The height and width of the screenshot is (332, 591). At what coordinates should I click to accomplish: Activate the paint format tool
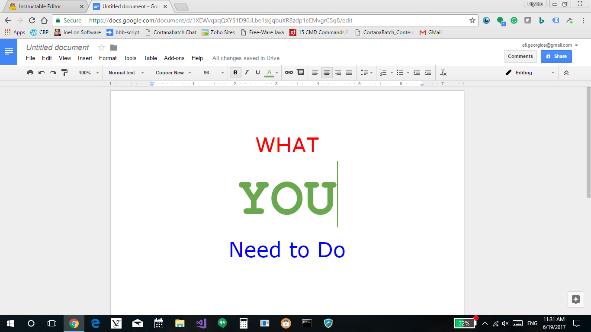coord(64,73)
